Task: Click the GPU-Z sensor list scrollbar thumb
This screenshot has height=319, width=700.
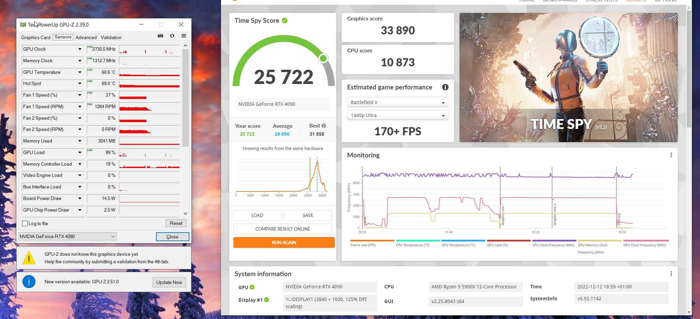Action: 185,98
